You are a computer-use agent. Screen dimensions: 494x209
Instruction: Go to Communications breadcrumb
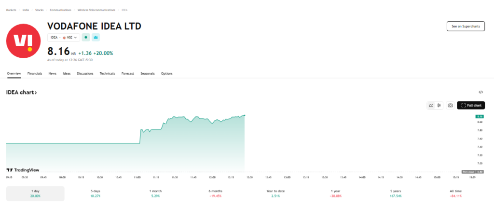(60, 10)
